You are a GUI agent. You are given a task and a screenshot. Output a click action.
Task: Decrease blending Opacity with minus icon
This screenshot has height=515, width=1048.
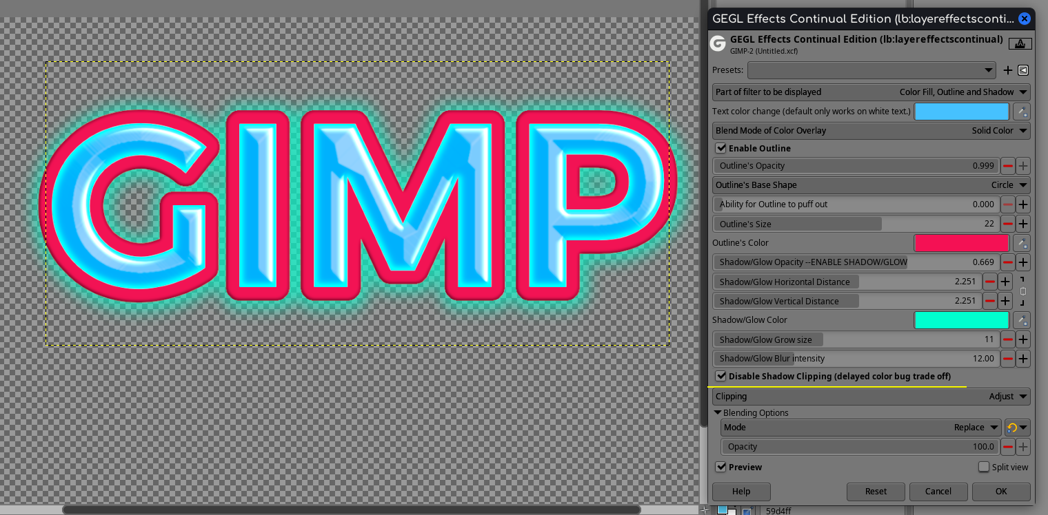(x=1008, y=447)
